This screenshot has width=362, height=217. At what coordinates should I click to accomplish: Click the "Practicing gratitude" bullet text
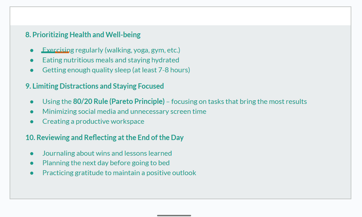(119, 173)
